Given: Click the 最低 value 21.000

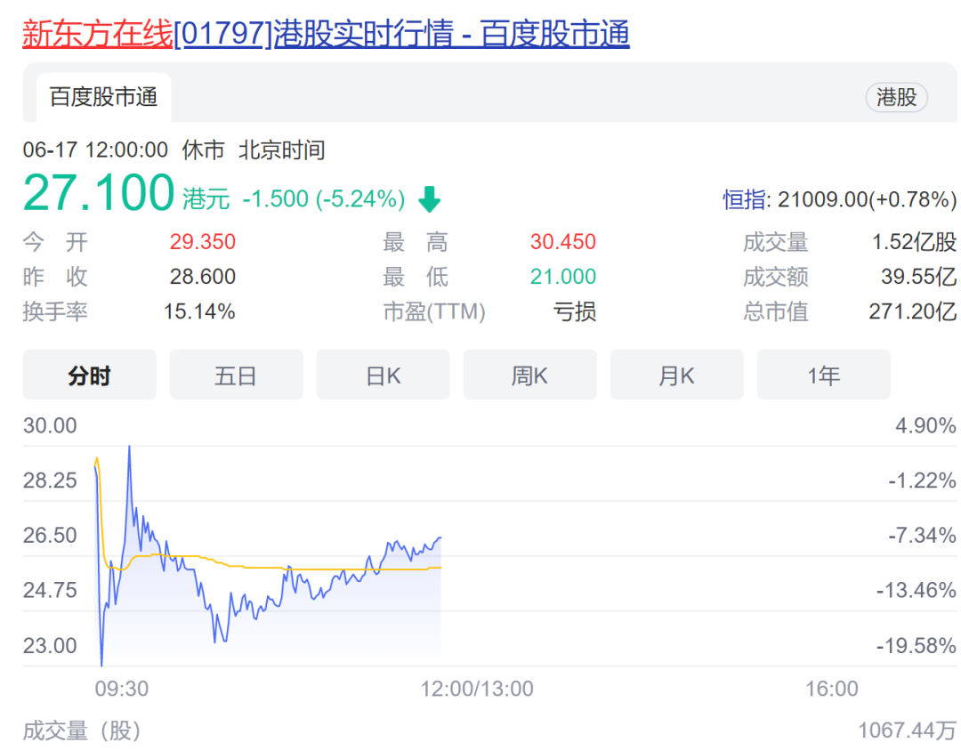Looking at the screenshot, I should 562,277.
